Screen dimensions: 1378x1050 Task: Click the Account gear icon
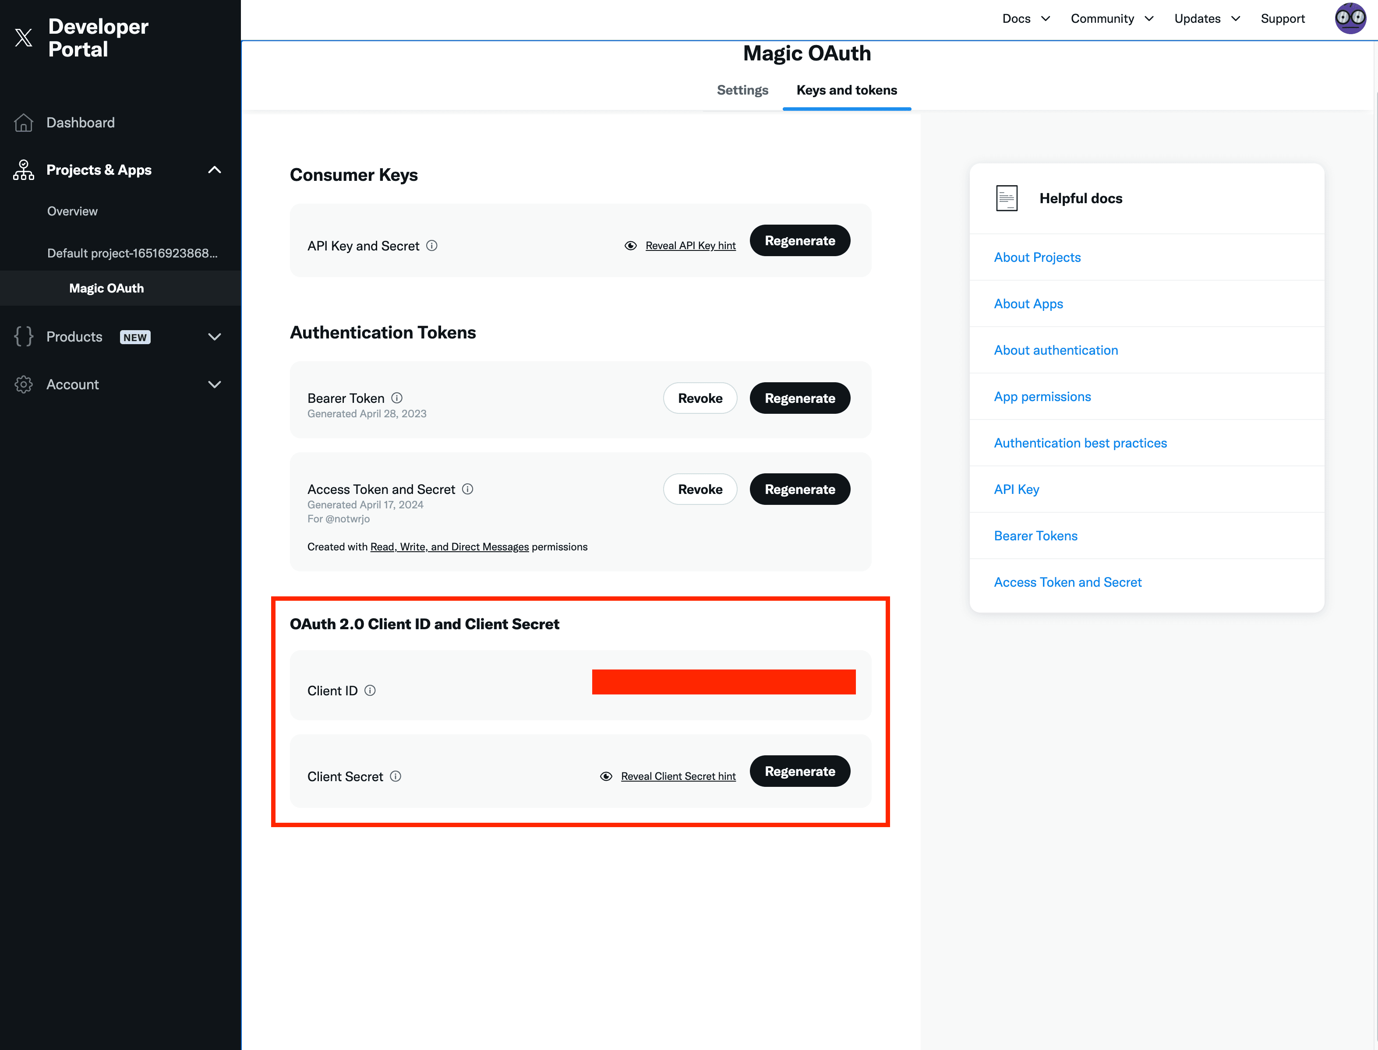(x=24, y=384)
